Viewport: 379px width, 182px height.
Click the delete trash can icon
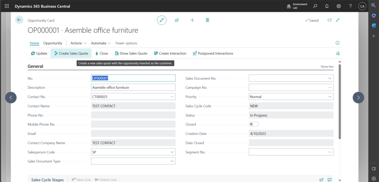click(207, 20)
